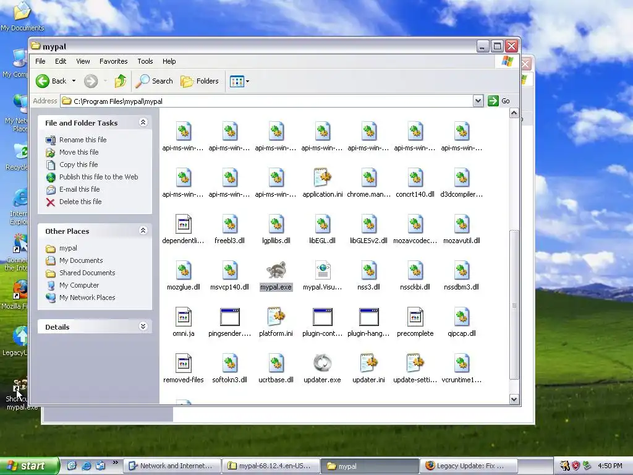Select the nssckbi.dll file icon

[415, 271]
